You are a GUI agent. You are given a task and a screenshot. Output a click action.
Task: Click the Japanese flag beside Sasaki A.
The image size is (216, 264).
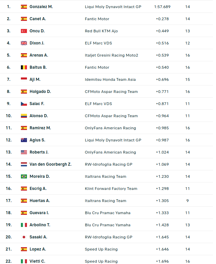[x=24, y=237]
